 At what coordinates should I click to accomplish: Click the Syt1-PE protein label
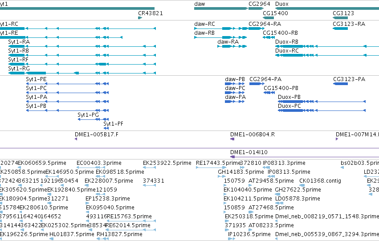(36, 79)
